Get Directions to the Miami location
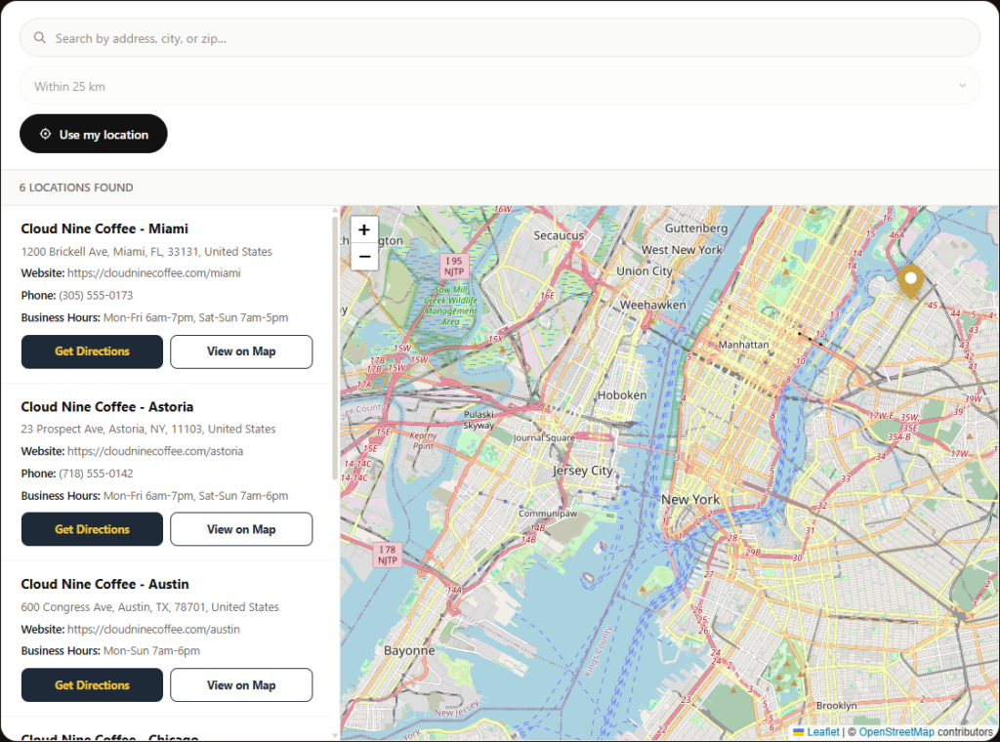Screen dimensions: 1000x742 [x=92, y=351]
